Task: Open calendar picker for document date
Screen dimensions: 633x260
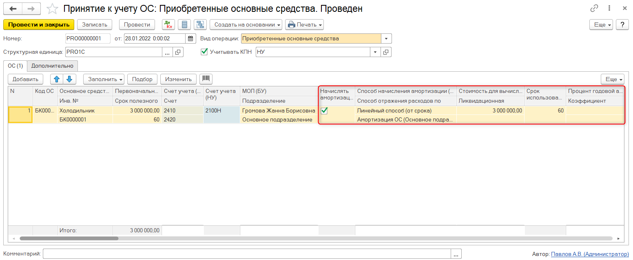Action: (x=191, y=39)
